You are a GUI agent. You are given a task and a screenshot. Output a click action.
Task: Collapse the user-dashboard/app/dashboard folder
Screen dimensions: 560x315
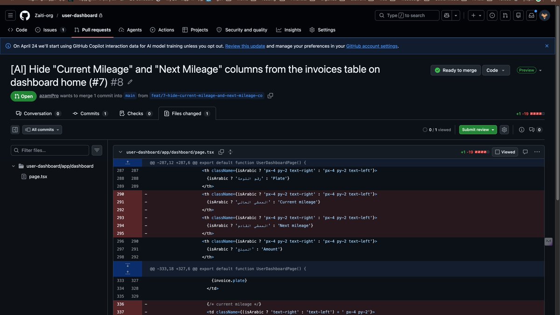point(14,166)
